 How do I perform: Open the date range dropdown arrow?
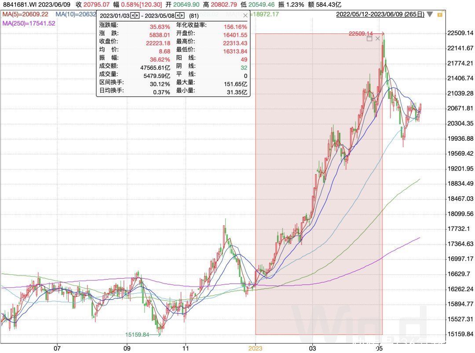[x=430, y=14]
